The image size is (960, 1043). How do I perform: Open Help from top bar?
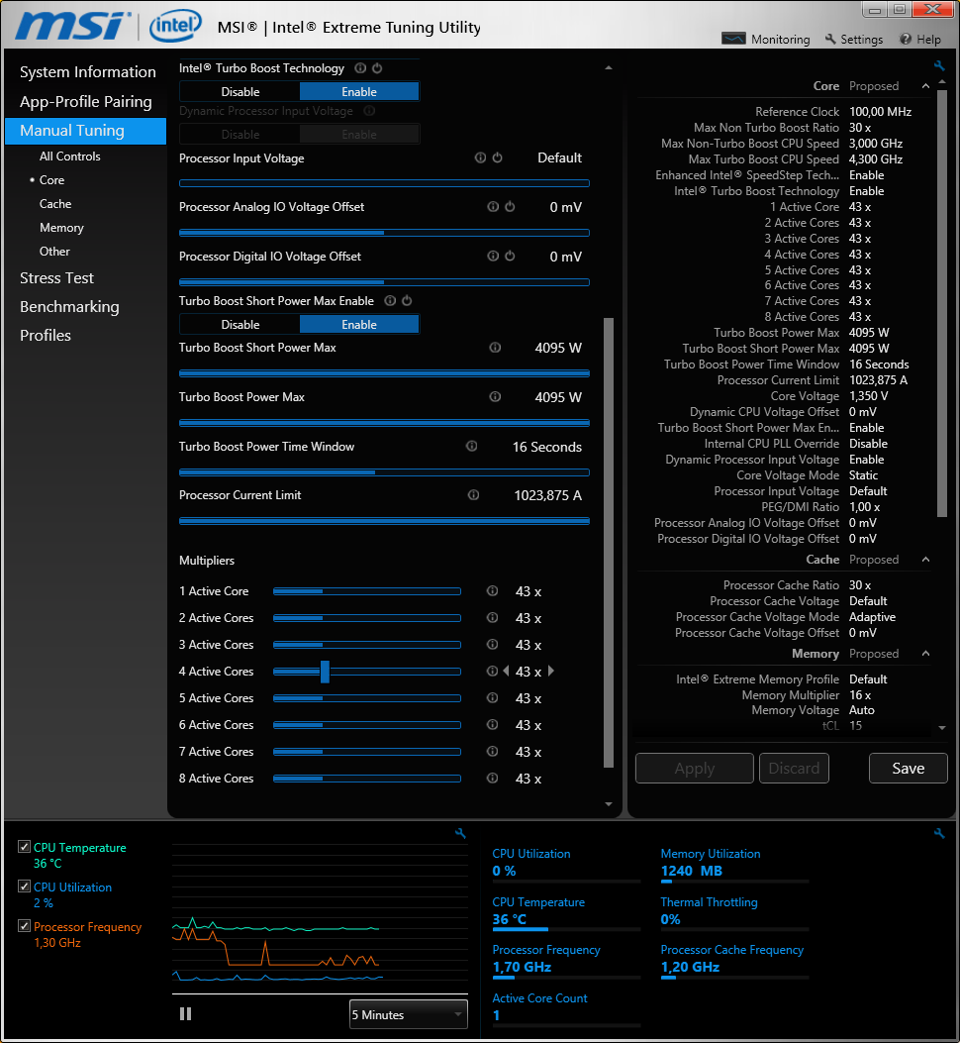[920, 40]
